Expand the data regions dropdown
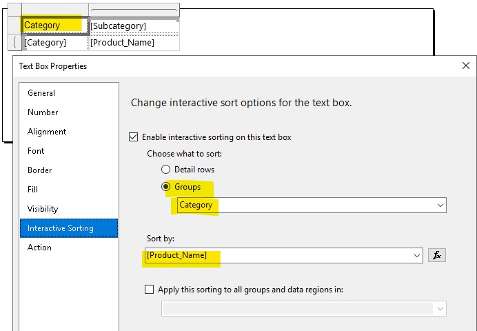This screenshot has width=477, height=331. (440, 308)
